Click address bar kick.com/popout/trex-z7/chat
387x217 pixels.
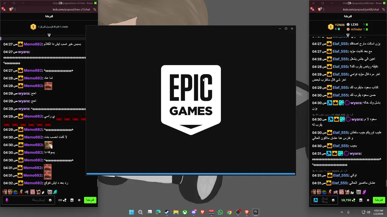[71, 9]
